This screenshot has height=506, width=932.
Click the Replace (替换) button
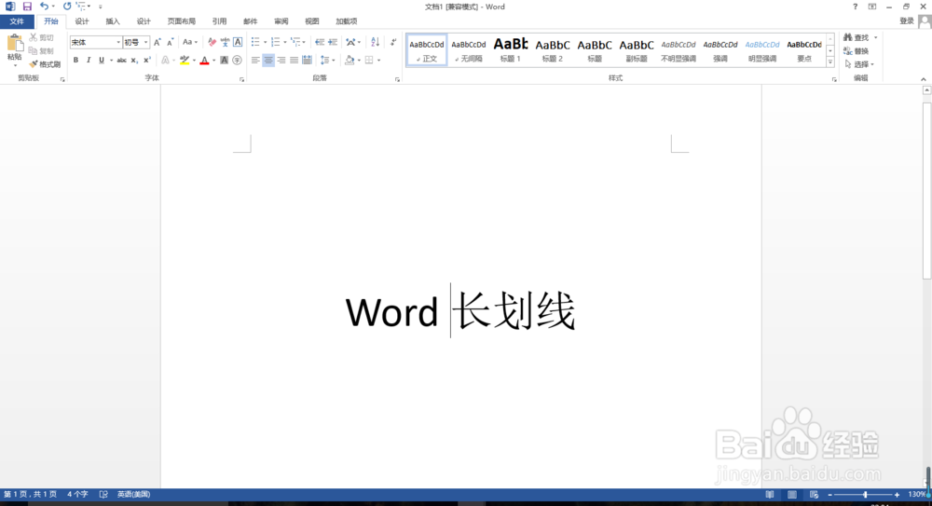(856, 51)
